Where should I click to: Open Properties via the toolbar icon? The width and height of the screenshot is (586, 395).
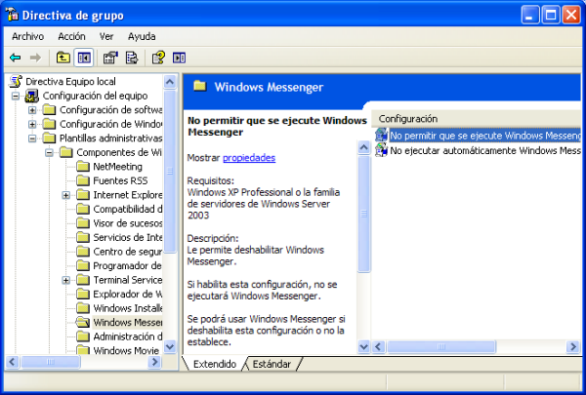[110, 58]
